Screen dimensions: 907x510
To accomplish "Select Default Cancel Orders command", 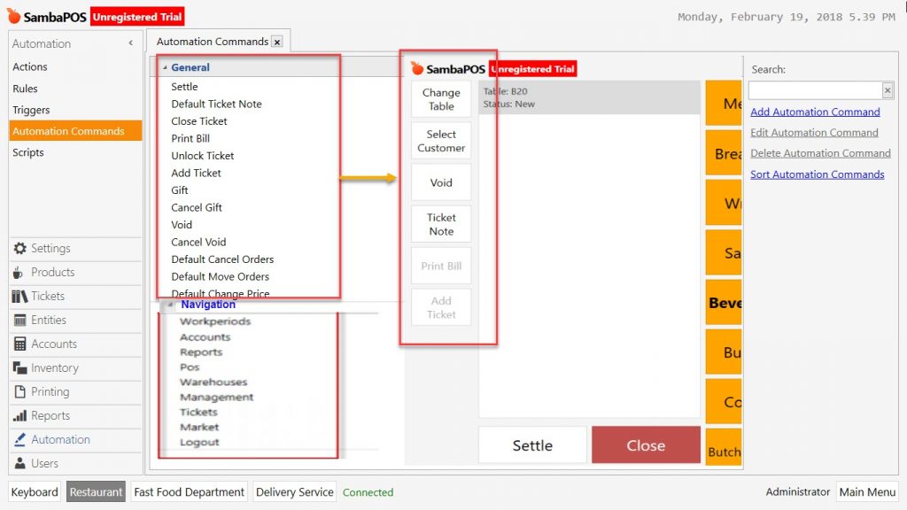I will pos(222,259).
